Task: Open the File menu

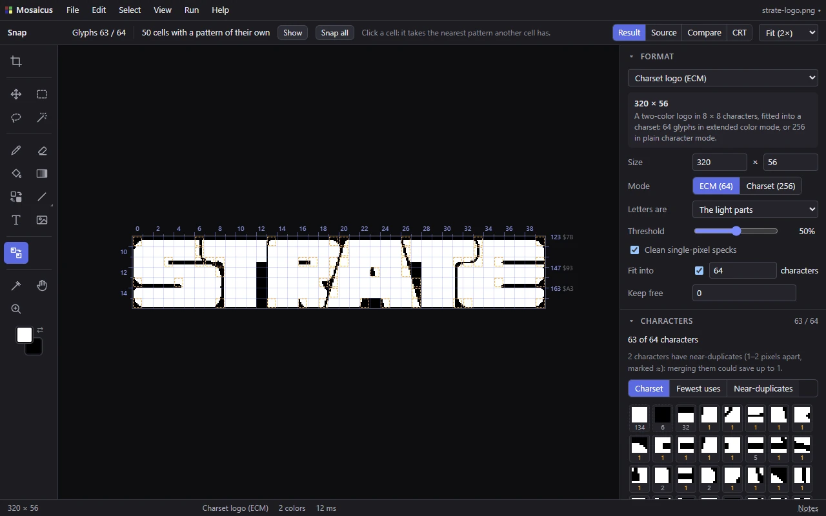Action: point(72,10)
